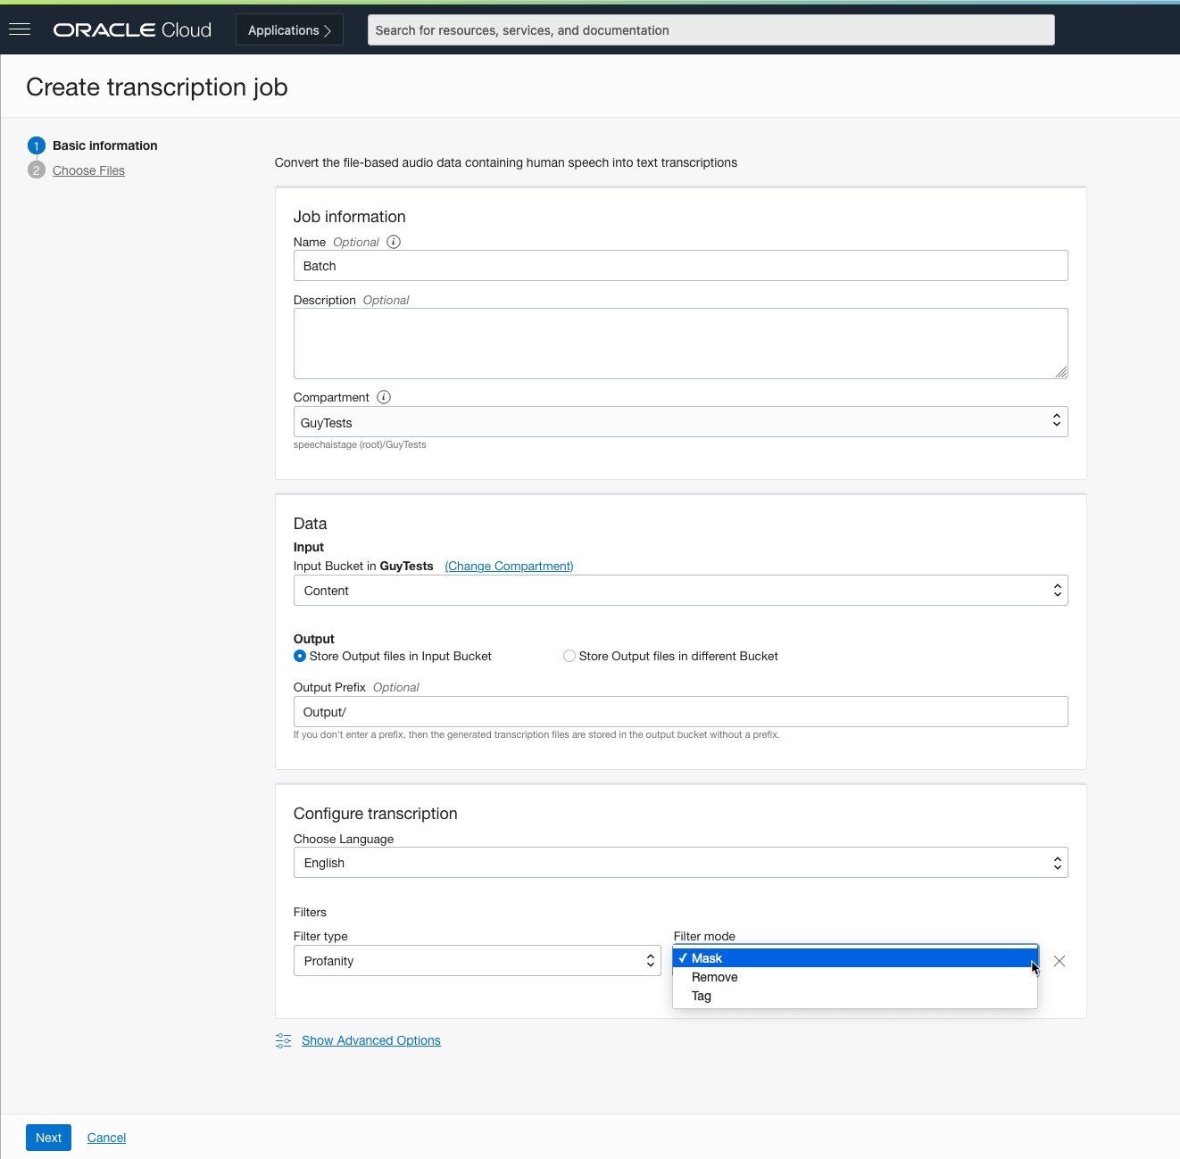Choose Tag in Filter mode list
Image resolution: width=1180 pixels, height=1159 pixels.
pyautogui.click(x=702, y=996)
